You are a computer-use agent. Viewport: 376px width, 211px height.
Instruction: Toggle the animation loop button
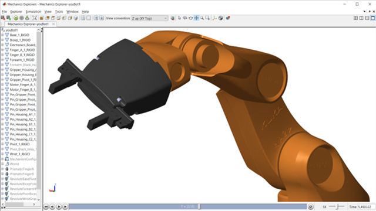coord(311,206)
